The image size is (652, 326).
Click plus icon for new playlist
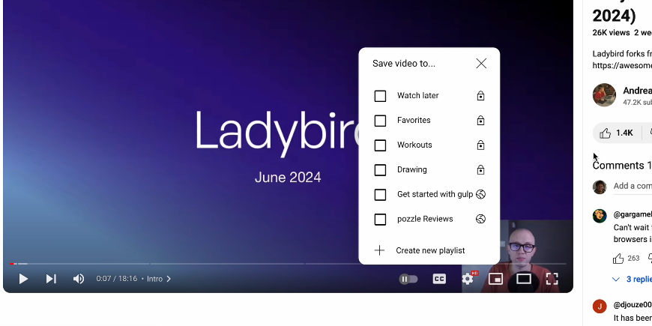click(x=379, y=250)
